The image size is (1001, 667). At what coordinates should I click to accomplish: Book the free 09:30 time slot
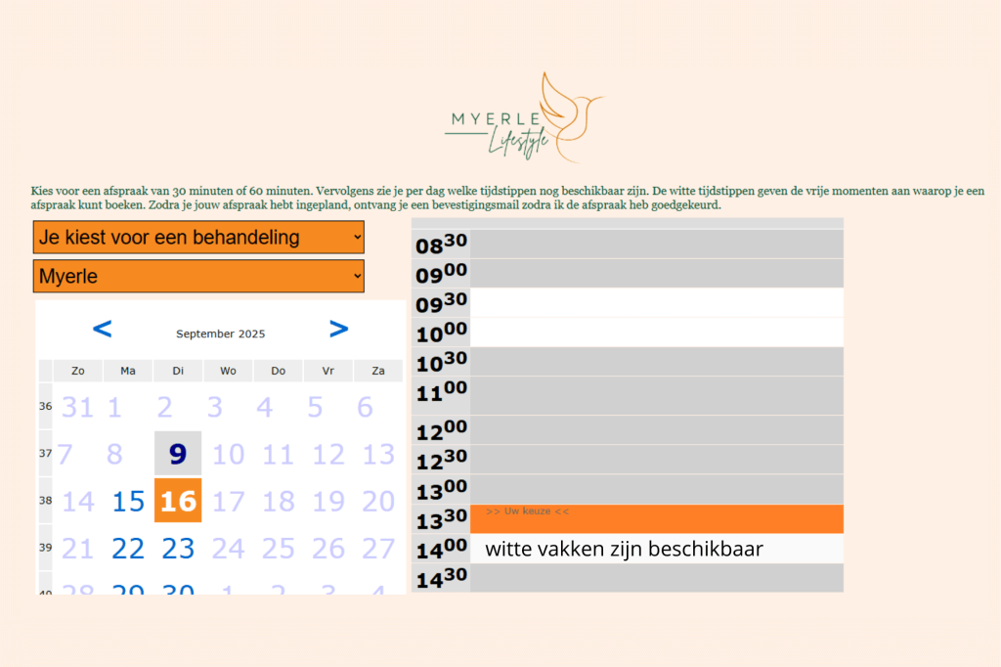pyautogui.click(x=656, y=302)
